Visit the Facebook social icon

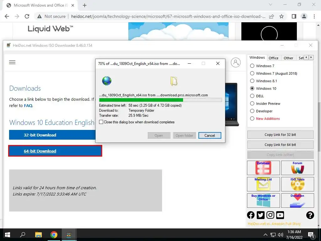pos(251,215)
